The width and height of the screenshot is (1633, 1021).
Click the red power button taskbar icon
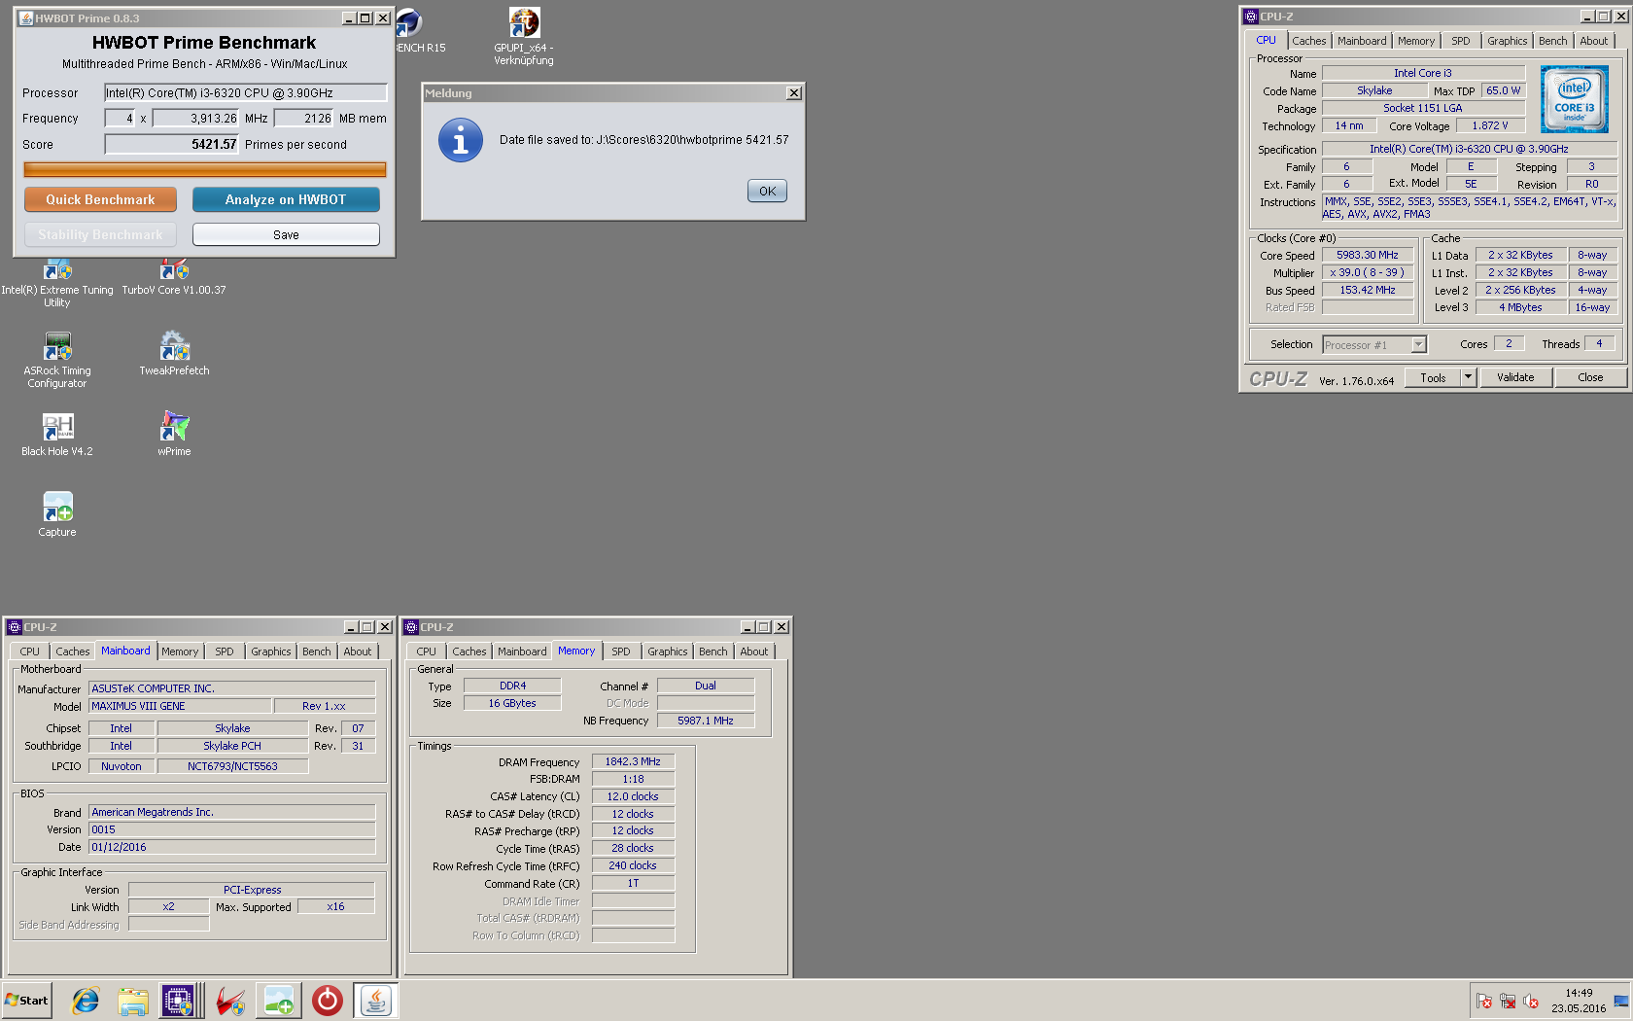pos(328,1001)
